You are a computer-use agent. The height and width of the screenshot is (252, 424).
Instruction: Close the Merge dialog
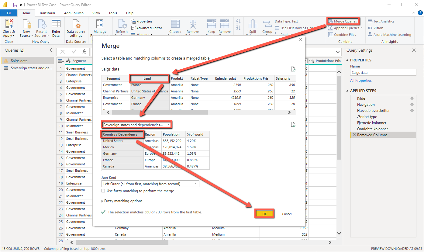(x=300, y=40)
